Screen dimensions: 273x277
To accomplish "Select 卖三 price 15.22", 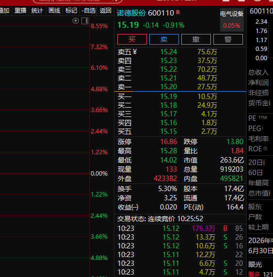I will point(168,69).
